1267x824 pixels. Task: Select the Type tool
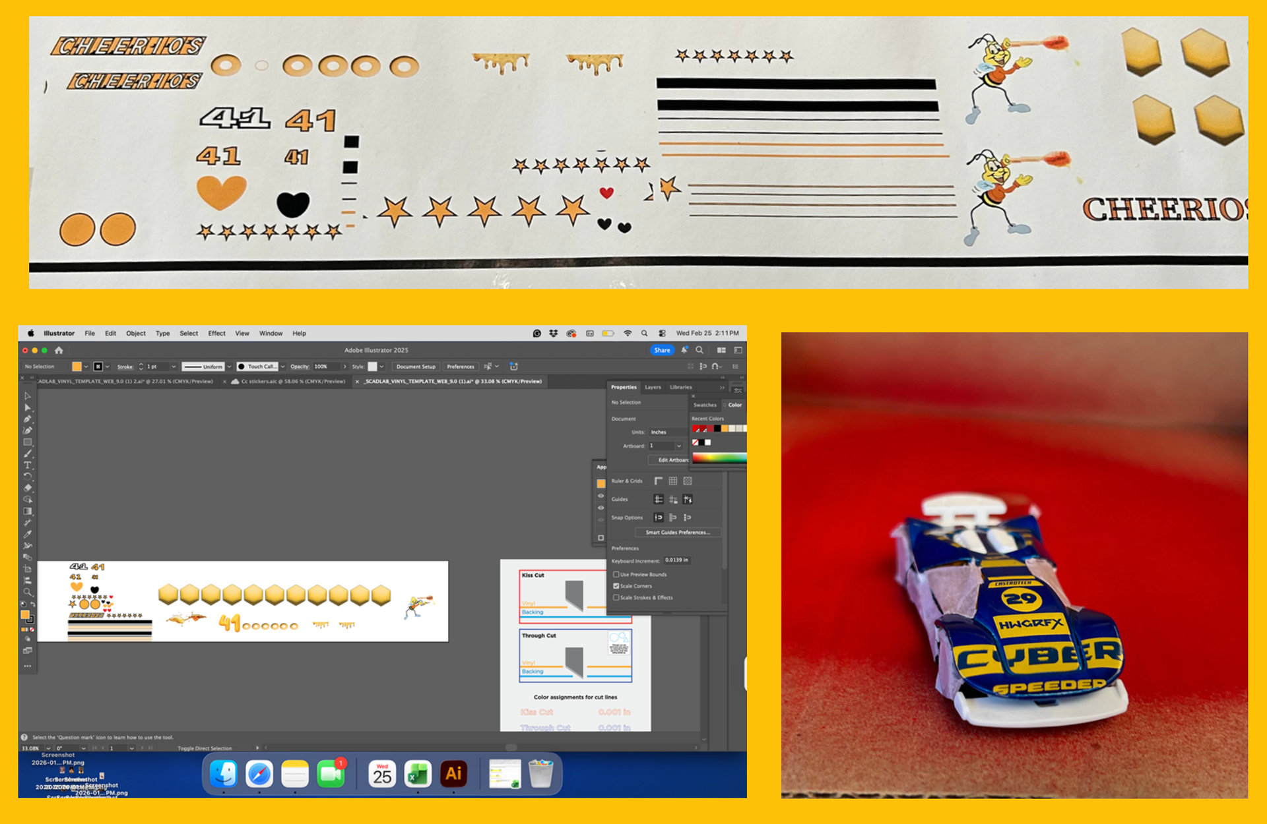[x=28, y=465]
